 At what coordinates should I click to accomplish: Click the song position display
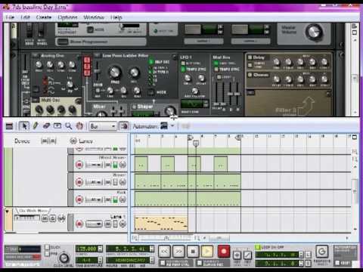tap(128, 249)
